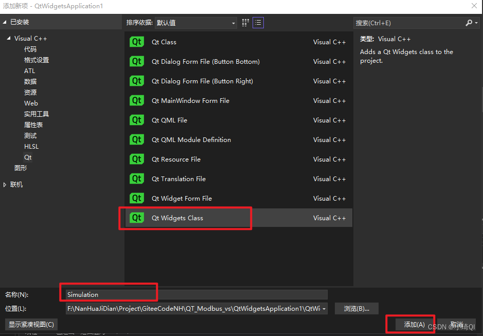Select Qt Dialog Form File (Button Right)

point(202,81)
